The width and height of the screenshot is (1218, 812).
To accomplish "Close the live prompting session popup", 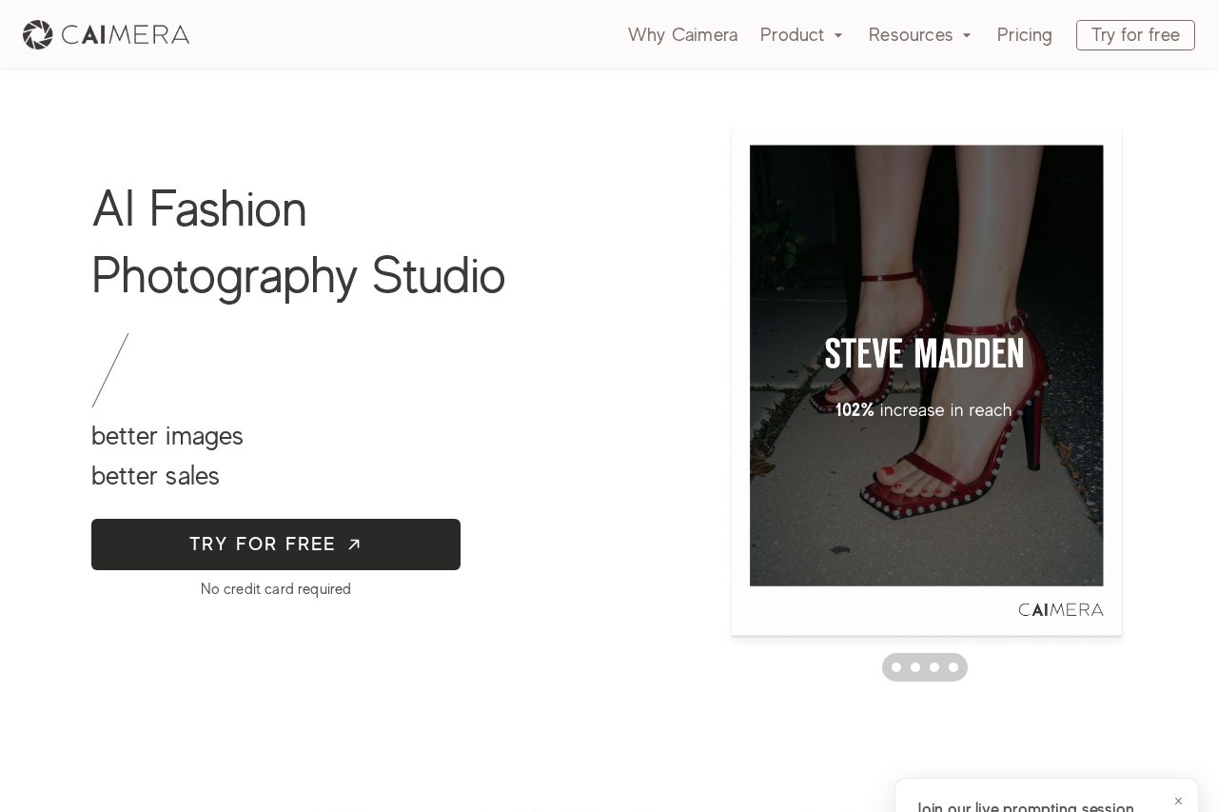I will pos(1178,802).
